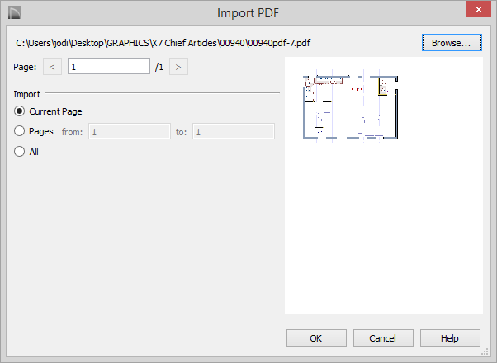The height and width of the screenshot is (363, 497).
Task: Click the Pages 'from' field
Action: tap(130, 131)
